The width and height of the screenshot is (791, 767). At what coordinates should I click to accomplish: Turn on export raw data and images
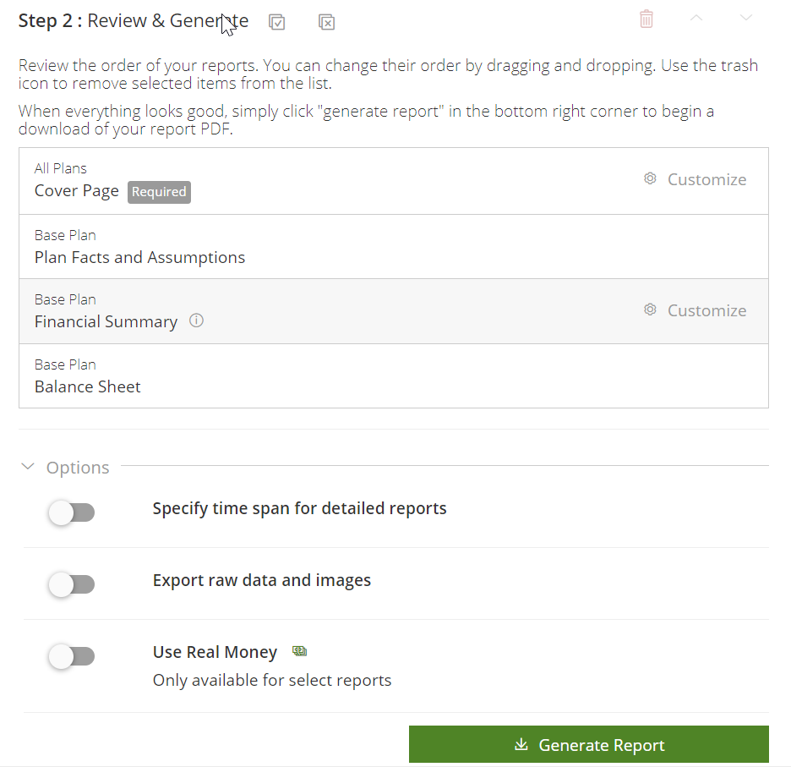[72, 584]
